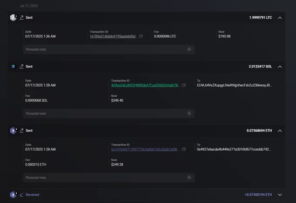
Task: Click the Ethereum icon on Received row
Action: (13, 194)
